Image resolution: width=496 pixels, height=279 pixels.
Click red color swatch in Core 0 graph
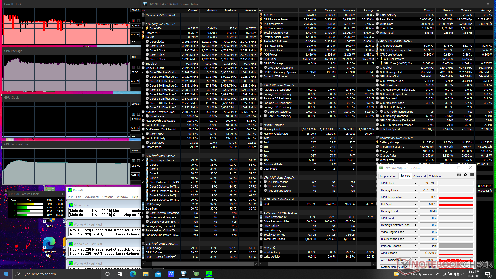134,21
